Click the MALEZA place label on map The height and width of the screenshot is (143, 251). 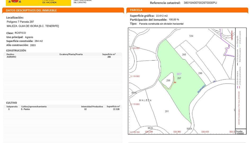coord(145,100)
